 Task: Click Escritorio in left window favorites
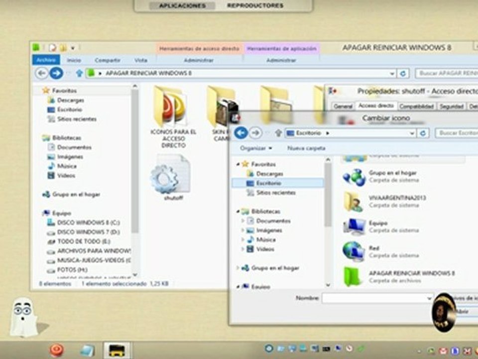(x=70, y=110)
